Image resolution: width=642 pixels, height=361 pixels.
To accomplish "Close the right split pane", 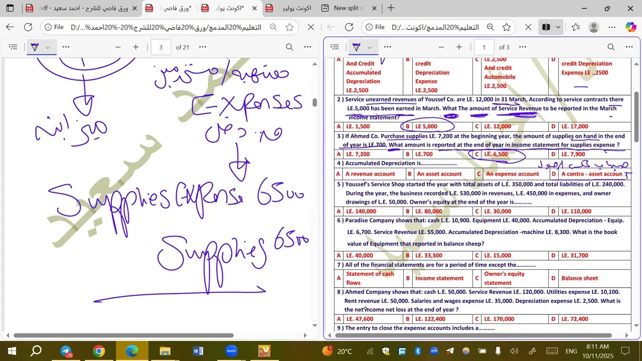I will [528, 27].
